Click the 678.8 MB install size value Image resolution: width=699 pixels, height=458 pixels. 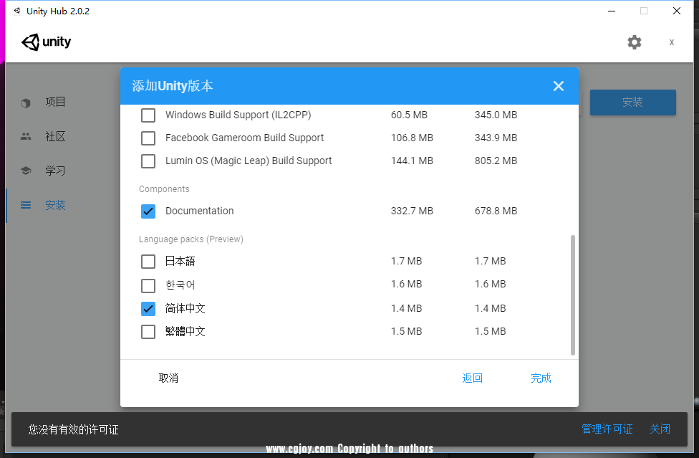click(496, 211)
